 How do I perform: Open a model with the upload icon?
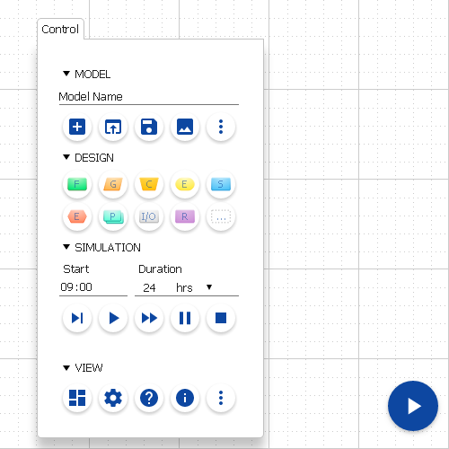coord(113,127)
